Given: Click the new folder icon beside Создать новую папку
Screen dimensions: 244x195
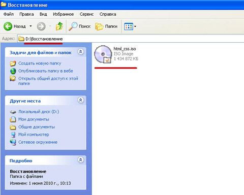Looking at the screenshot, I should point(13,63).
